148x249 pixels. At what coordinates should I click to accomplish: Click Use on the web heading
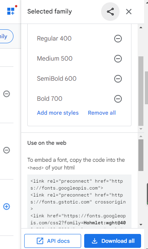point(47,143)
